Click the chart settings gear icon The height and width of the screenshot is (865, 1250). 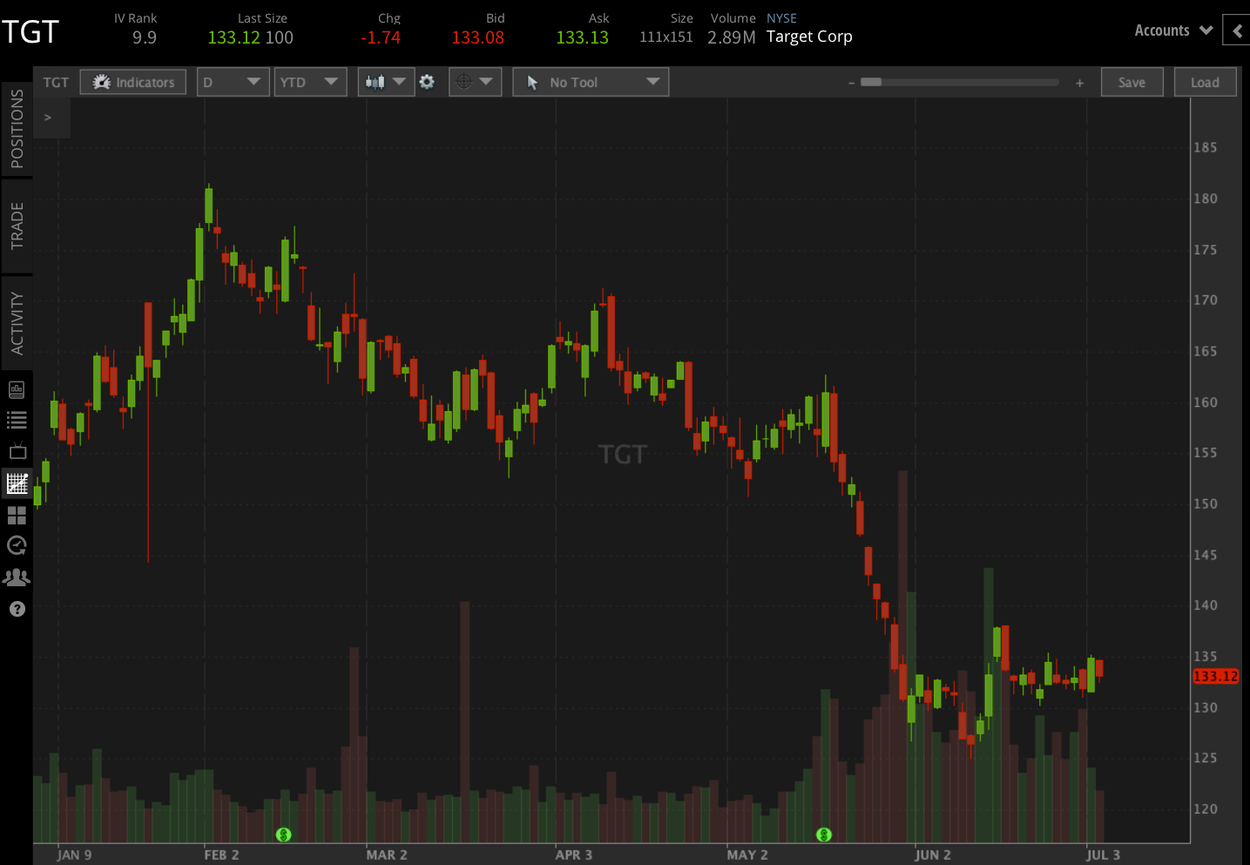(427, 81)
